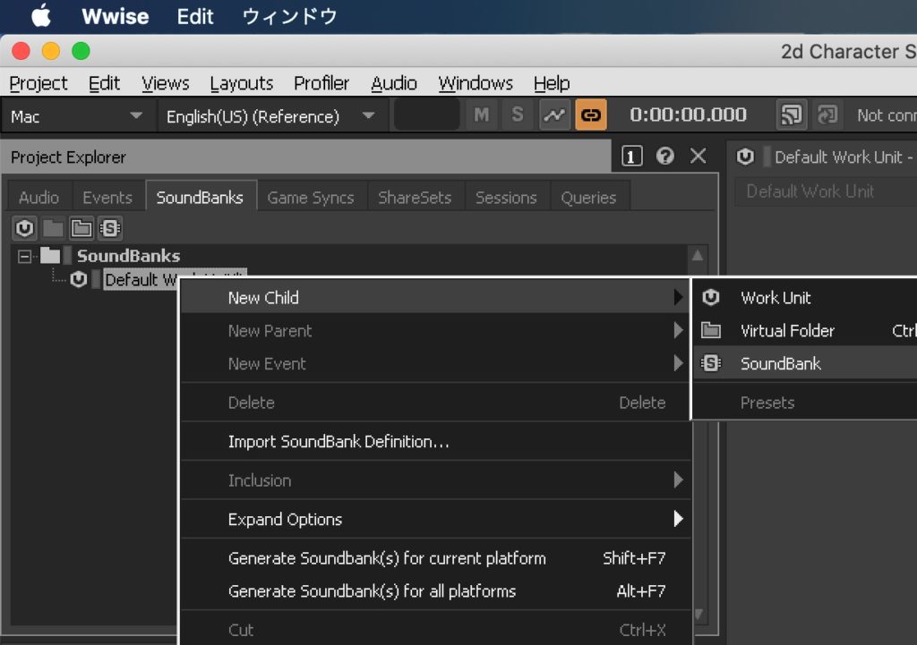This screenshot has height=645, width=917.
Task: Choose Import SoundBank Definition...
Action: pos(436,442)
